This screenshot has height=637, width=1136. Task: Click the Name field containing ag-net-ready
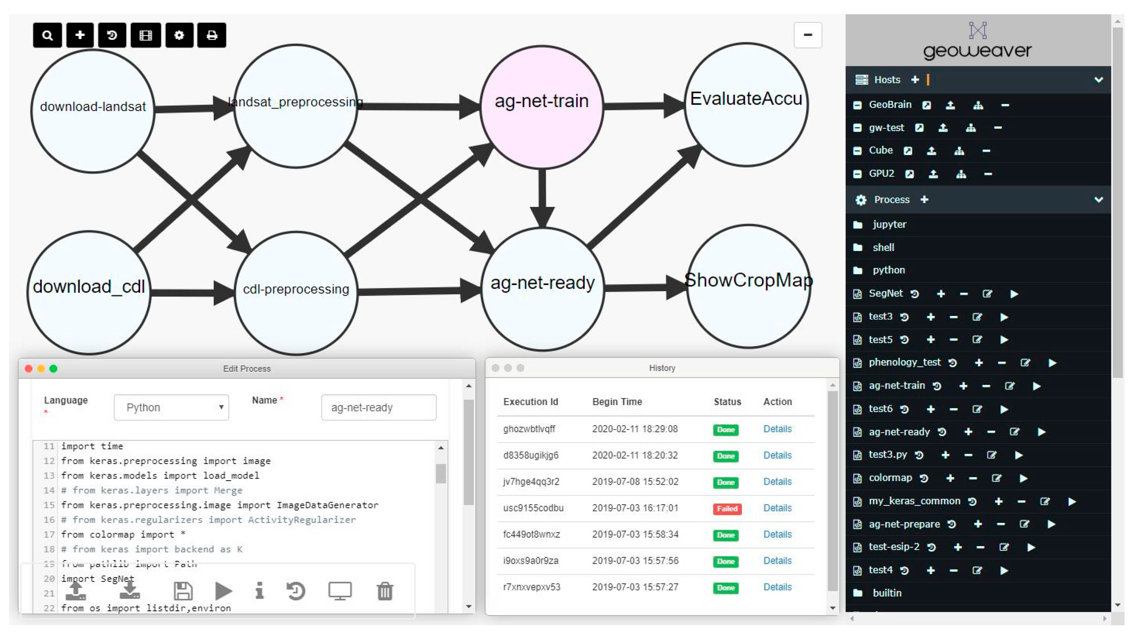click(379, 408)
